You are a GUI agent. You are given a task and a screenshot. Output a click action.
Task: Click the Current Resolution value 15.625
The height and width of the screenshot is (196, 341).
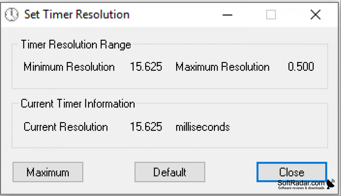pos(146,127)
